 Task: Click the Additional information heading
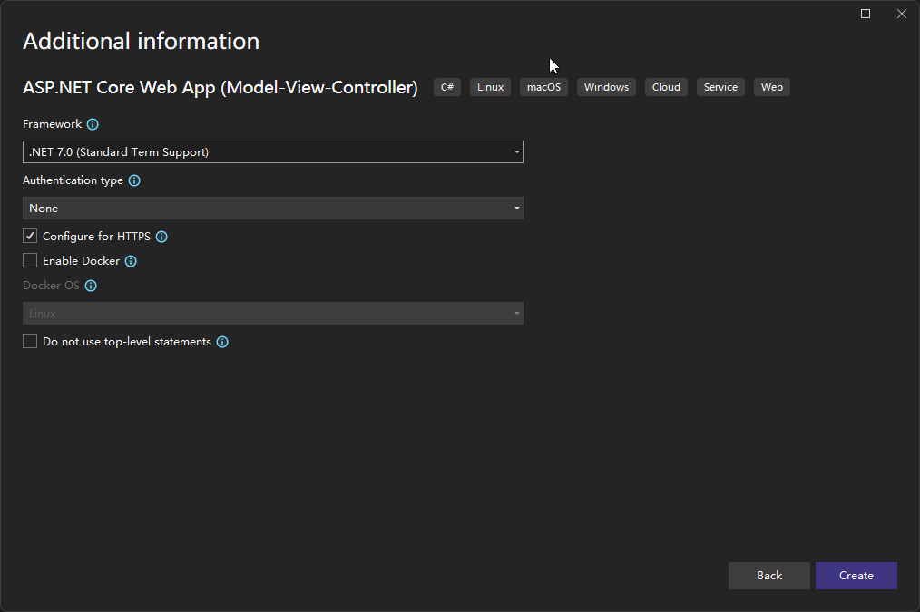[x=141, y=42]
